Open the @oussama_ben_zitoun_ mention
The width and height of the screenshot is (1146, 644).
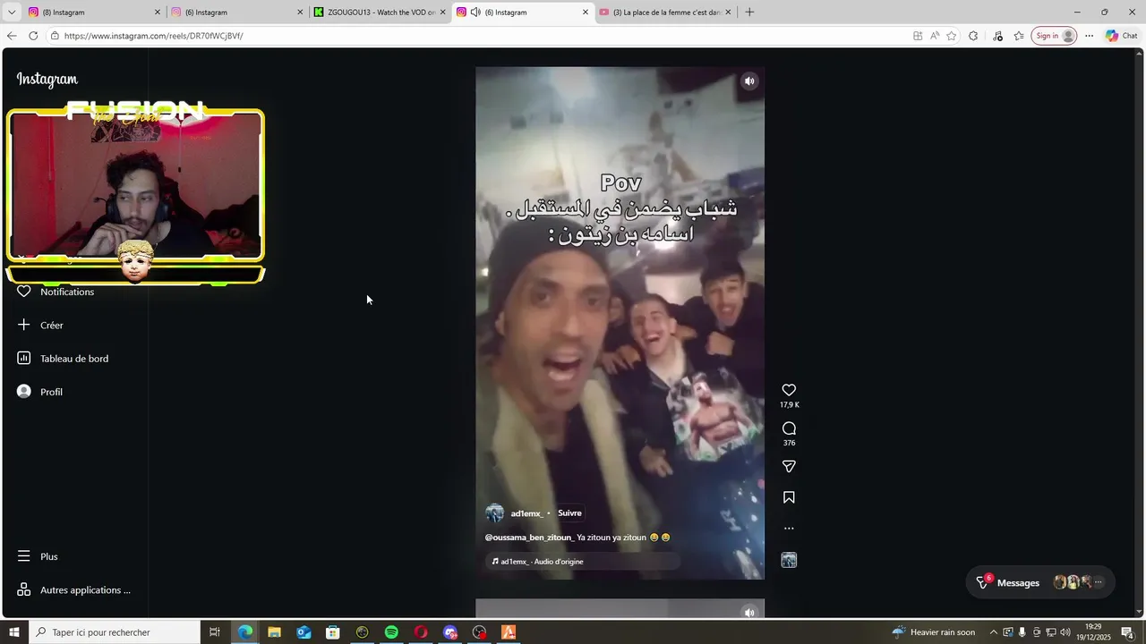click(x=529, y=538)
